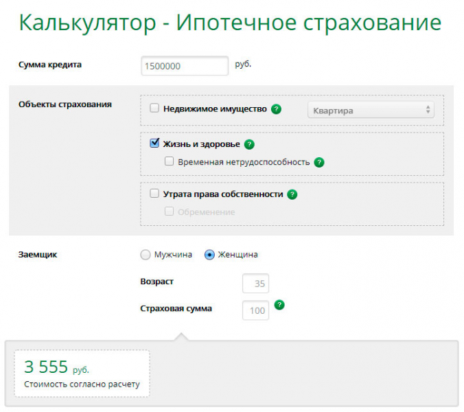Show help for Временная нетрудоспособность

[318, 163]
